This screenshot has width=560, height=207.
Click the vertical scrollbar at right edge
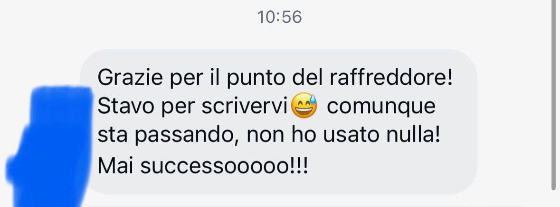coord(553,94)
